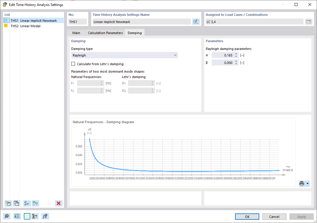
Task: Click the printer icon on the diagram
Action: 302,184
